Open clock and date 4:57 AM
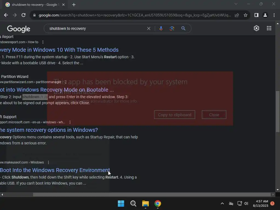Viewport: 280px width, 210px height. tap(261, 203)
